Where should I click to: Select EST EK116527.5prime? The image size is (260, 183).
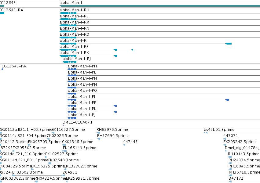tap(68, 130)
